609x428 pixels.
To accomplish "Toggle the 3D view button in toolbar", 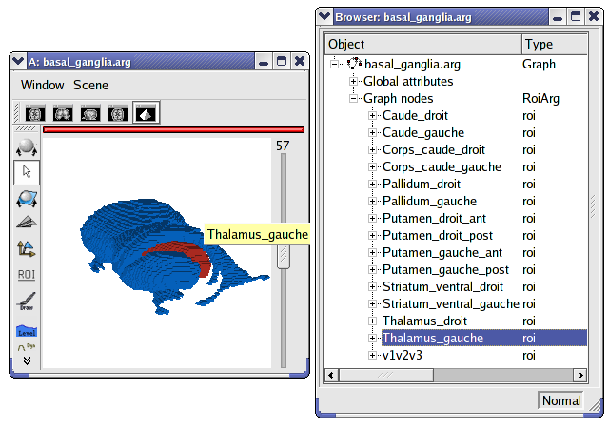I will point(146,112).
